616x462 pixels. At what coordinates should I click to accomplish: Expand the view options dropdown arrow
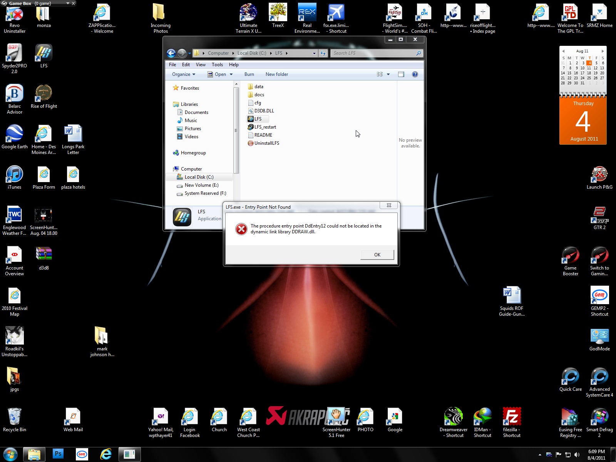click(388, 74)
